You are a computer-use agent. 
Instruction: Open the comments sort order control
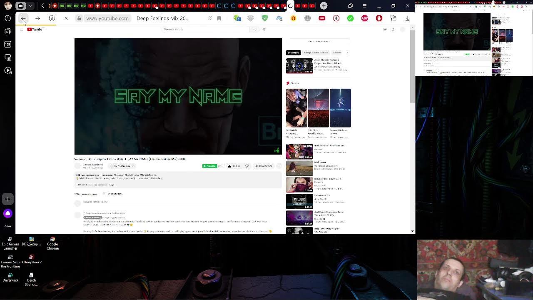(x=113, y=194)
